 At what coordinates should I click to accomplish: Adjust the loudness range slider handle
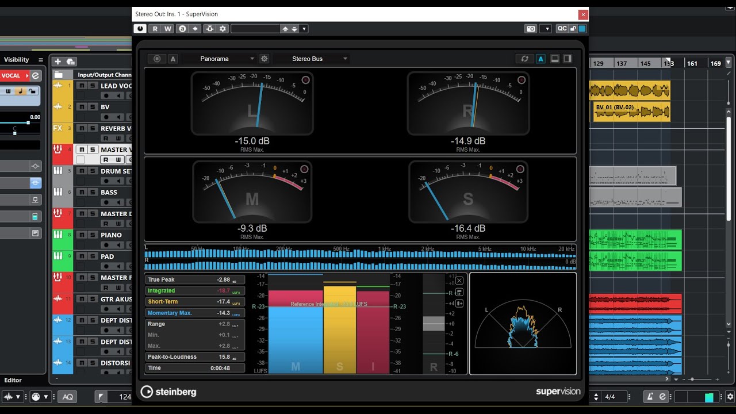(434, 323)
